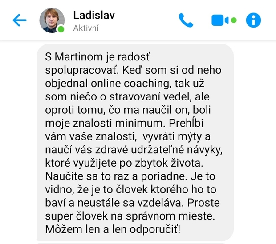
Task: Tap the green online dot on avatar
Action: point(61,29)
